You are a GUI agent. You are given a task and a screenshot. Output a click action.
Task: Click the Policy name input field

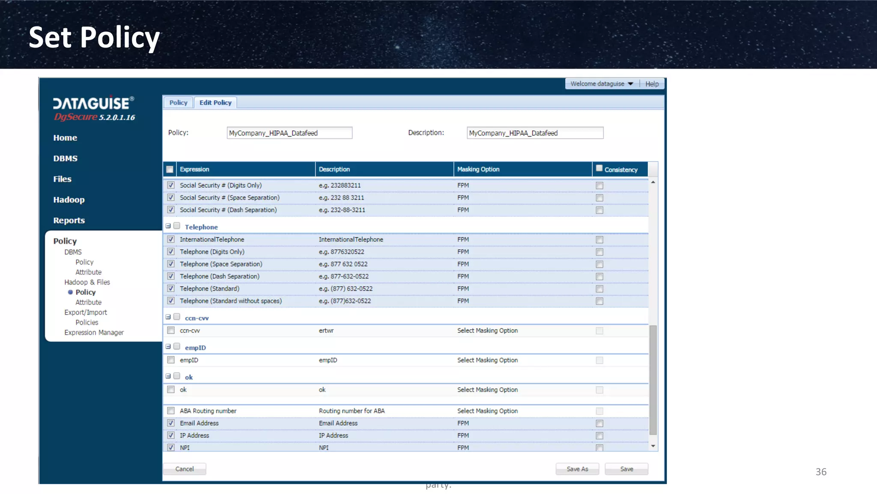click(x=289, y=133)
